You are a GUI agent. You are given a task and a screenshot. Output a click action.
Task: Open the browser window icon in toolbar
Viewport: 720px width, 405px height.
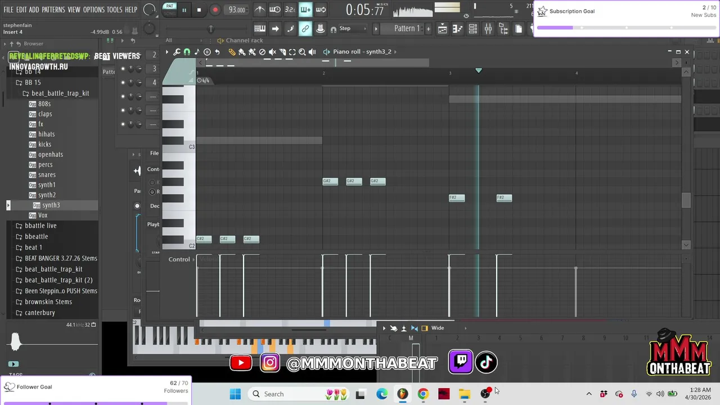pos(503,29)
